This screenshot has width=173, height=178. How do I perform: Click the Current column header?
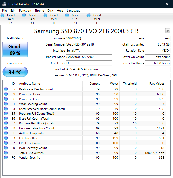[x=92, y=84]
